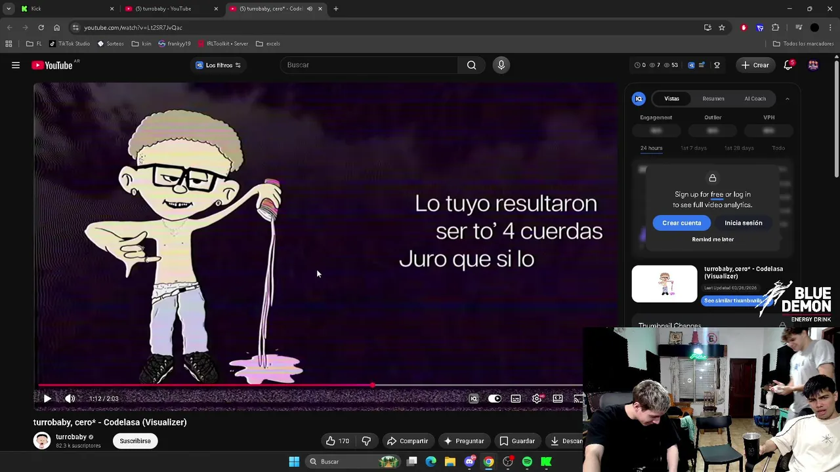Click the vidIQ trophy icon in header
This screenshot has height=472, width=840.
click(x=717, y=65)
